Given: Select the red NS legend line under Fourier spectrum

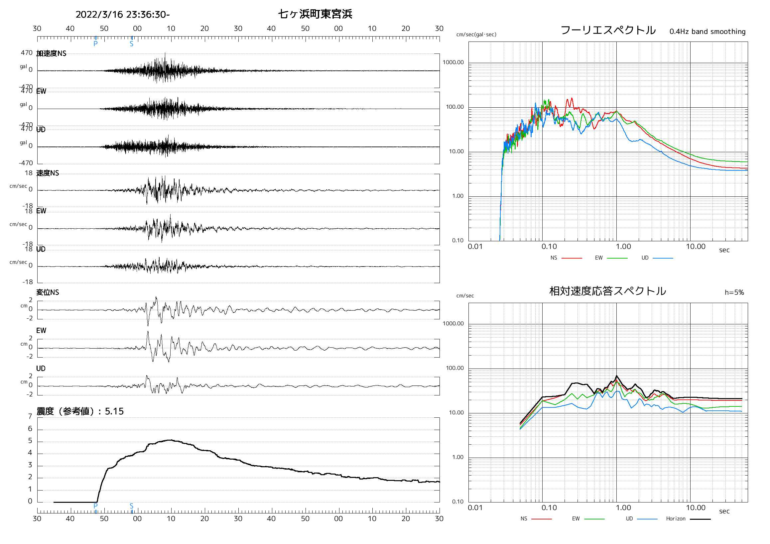Looking at the screenshot, I should (x=572, y=259).
